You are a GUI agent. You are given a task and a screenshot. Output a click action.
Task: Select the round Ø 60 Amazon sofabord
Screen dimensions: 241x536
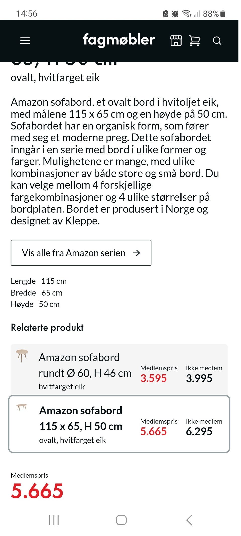pos(119,370)
